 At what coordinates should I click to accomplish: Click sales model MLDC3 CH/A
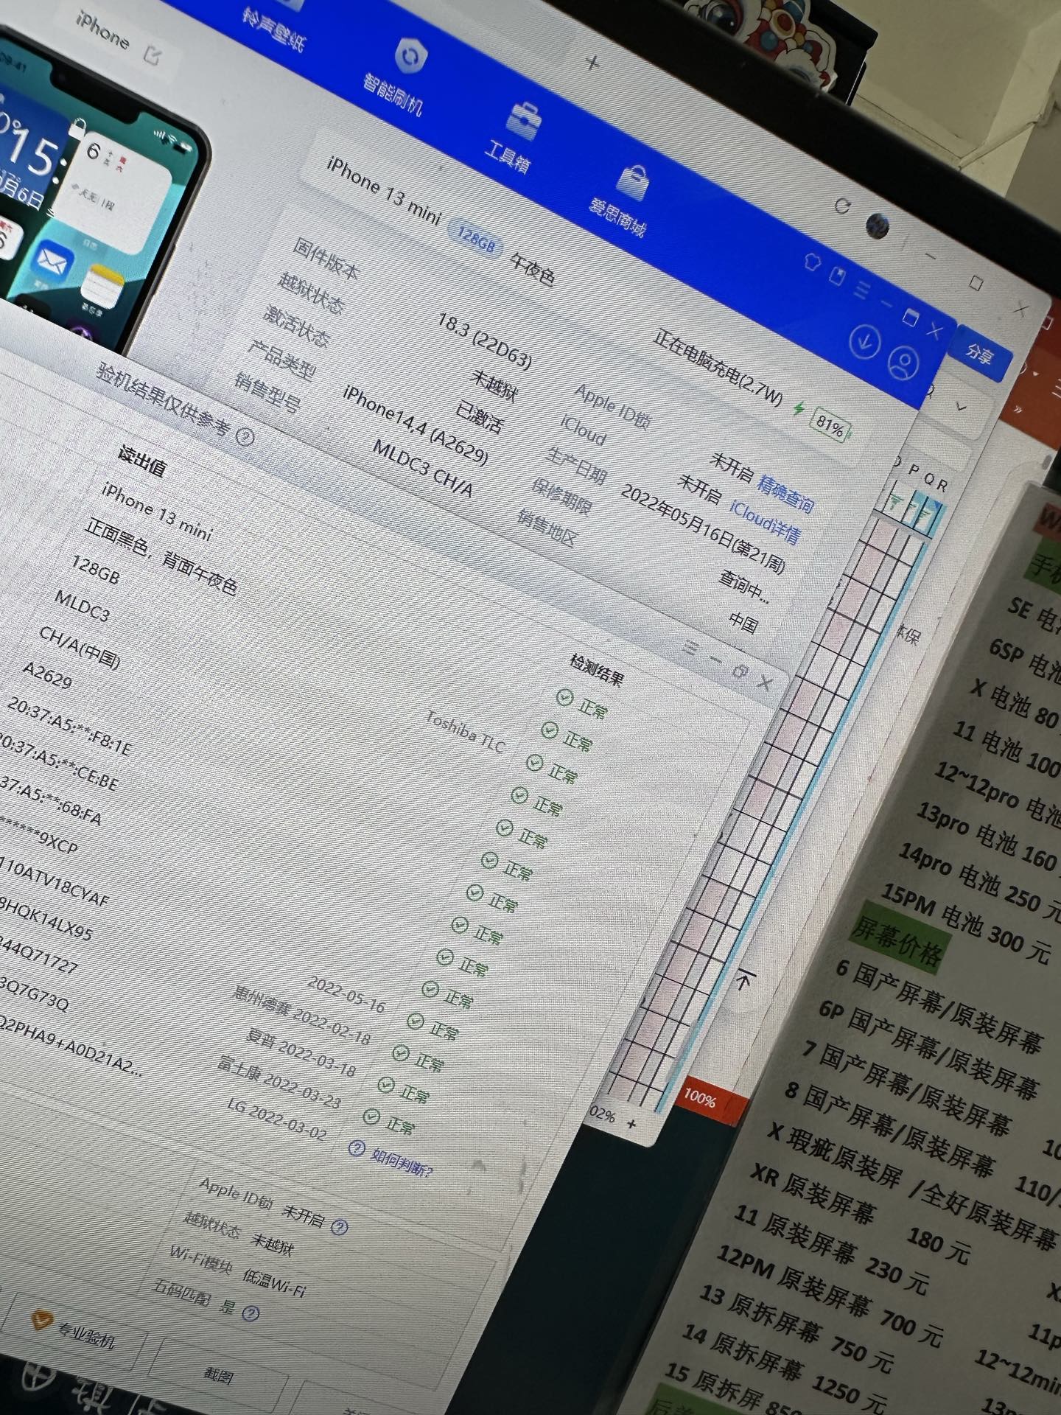pos(424,468)
